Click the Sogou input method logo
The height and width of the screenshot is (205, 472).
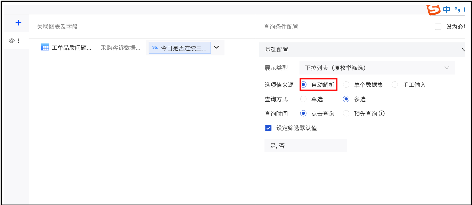coord(433,10)
